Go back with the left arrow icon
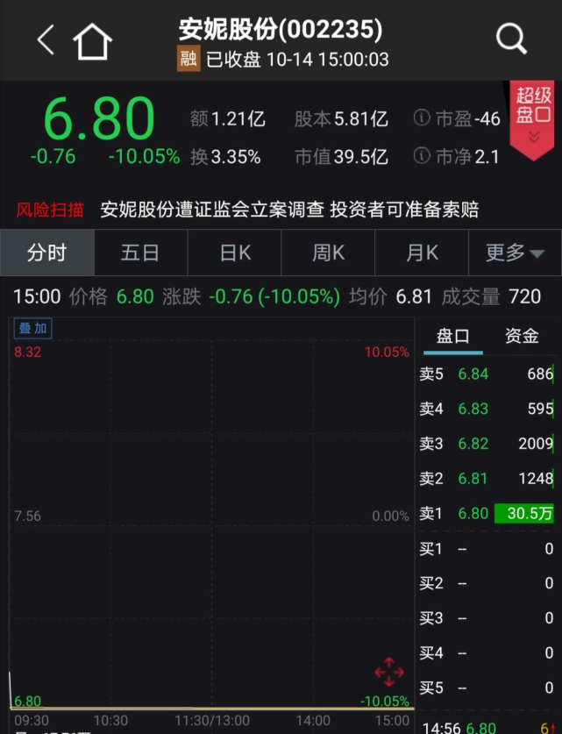The height and width of the screenshot is (734, 562). (46, 40)
